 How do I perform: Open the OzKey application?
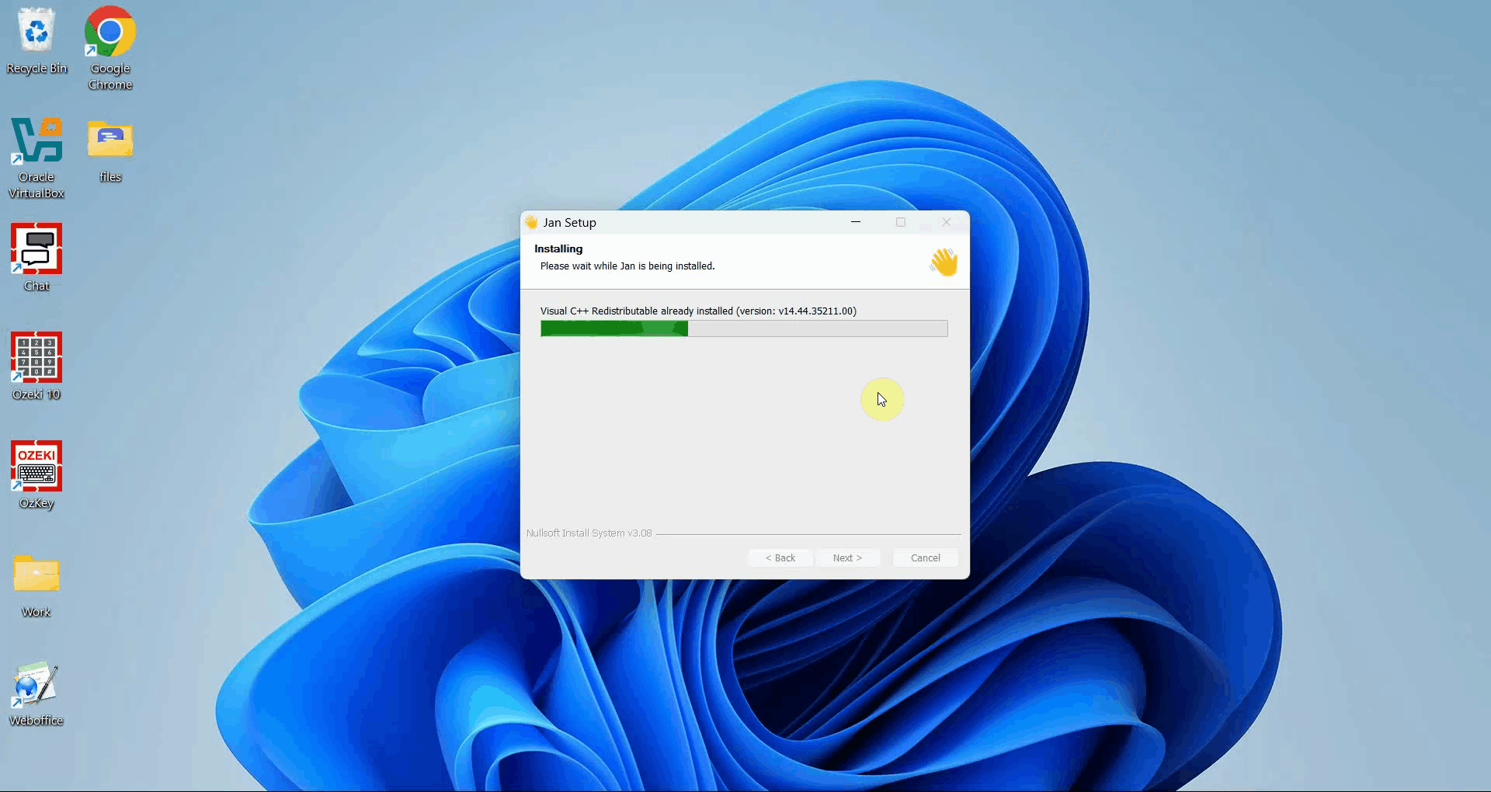click(36, 468)
